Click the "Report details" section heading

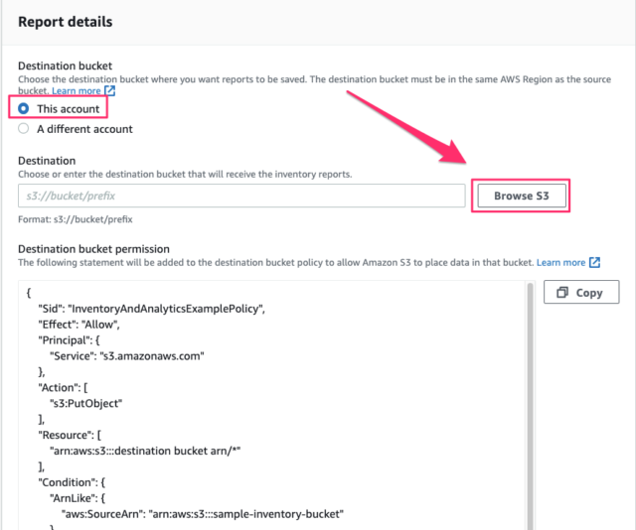(66, 21)
